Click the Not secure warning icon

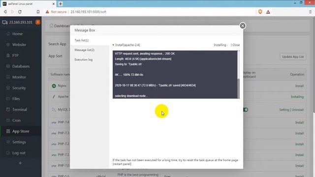47,12
